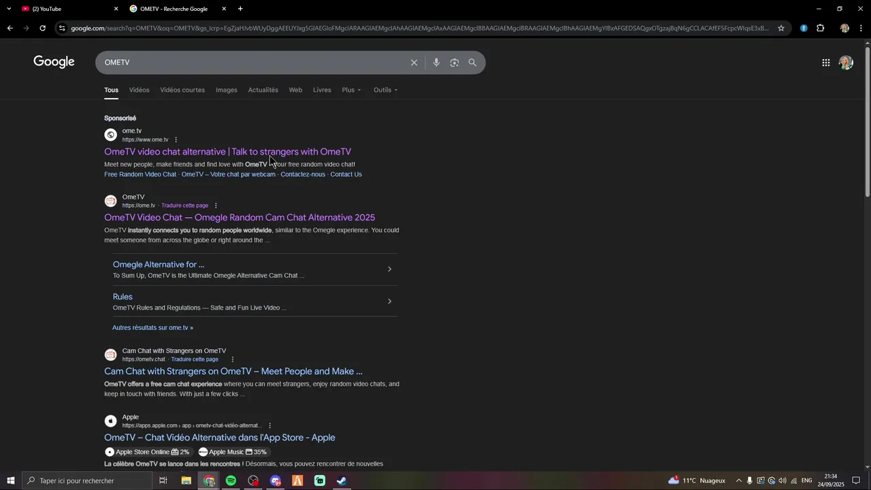This screenshot has height=490, width=871.
Task: Close the YouTube browser tab
Action: (116, 9)
